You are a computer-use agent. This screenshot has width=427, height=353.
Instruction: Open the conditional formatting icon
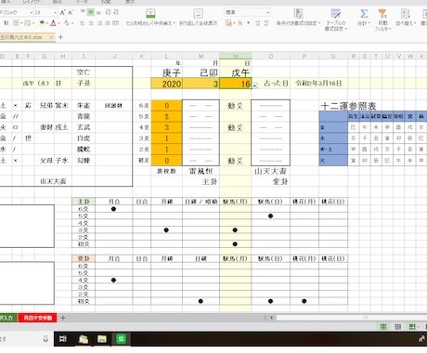click(298, 13)
